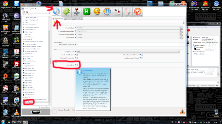This screenshot has width=222, height=124.
Task: Select Sega Dreamcast in the system list
Action: pyautogui.click(x=29, y=66)
